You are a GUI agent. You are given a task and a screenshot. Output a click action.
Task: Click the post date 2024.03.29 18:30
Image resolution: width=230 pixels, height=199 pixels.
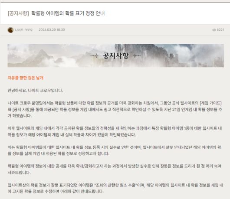[x=52, y=30]
